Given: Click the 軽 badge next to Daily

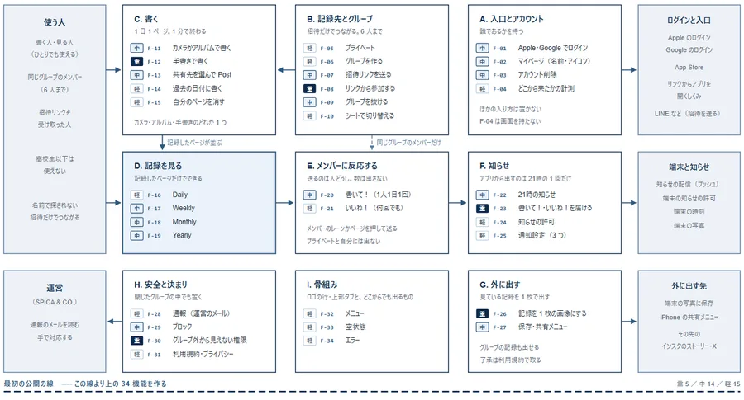Looking at the screenshot, I should [136, 195].
